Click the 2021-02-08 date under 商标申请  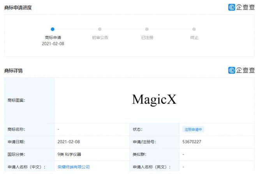(53, 44)
